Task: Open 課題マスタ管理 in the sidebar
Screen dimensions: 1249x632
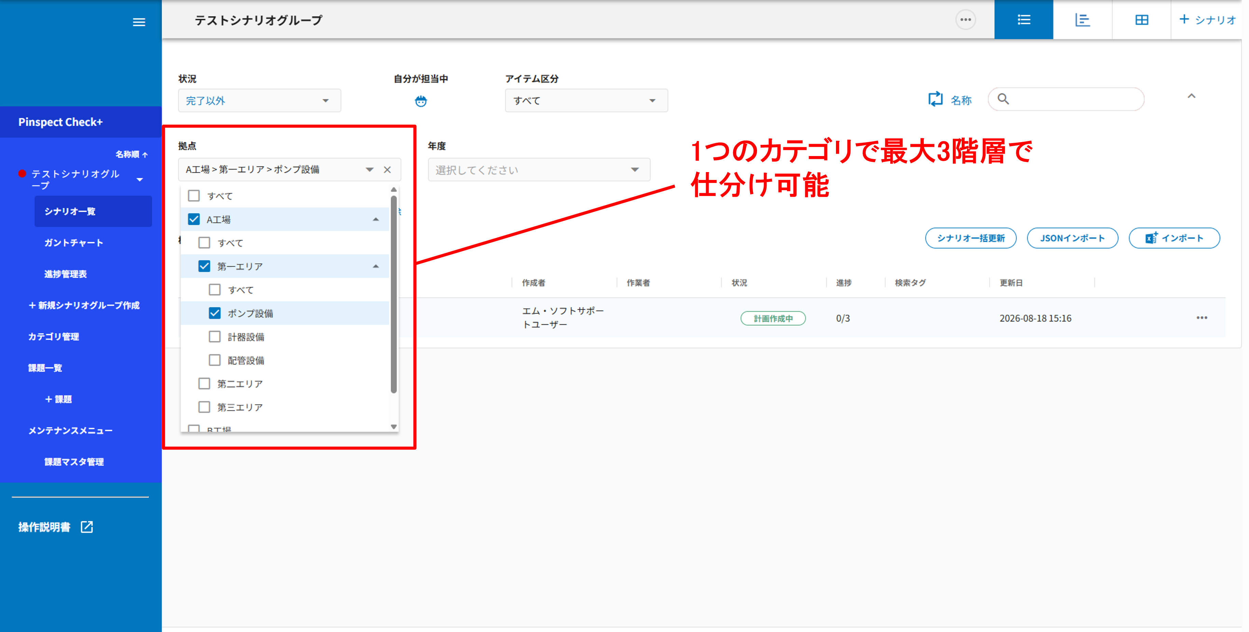Action: pos(74,462)
